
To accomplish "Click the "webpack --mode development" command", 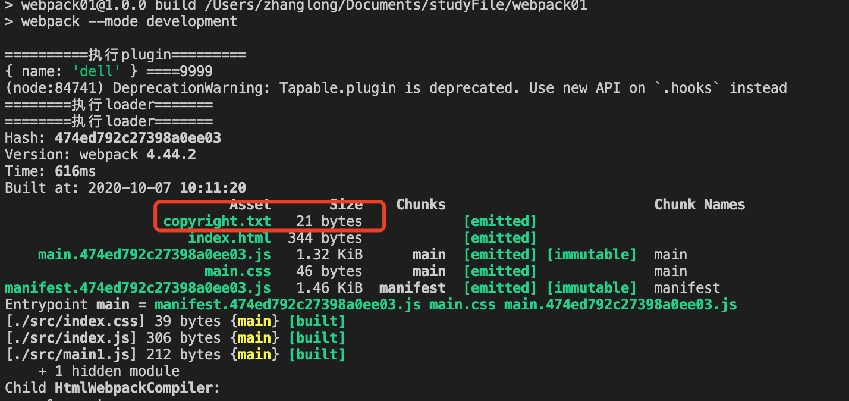I will click(130, 21).
